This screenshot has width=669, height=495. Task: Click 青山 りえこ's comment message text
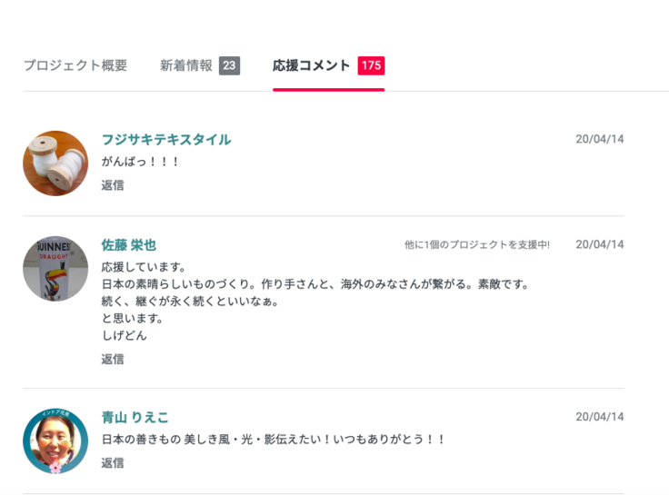coord(274,440)
